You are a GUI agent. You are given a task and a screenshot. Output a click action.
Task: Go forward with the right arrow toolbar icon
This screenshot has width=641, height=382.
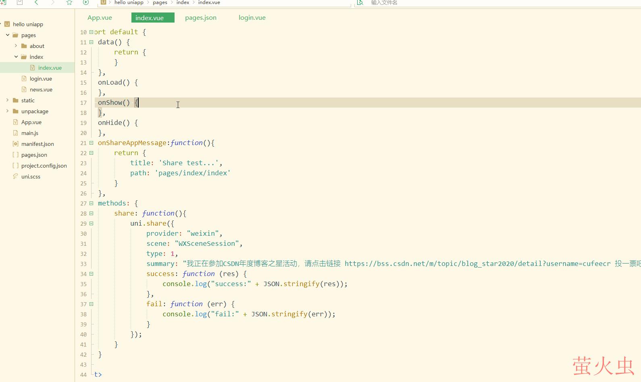[x=52, y=2]
